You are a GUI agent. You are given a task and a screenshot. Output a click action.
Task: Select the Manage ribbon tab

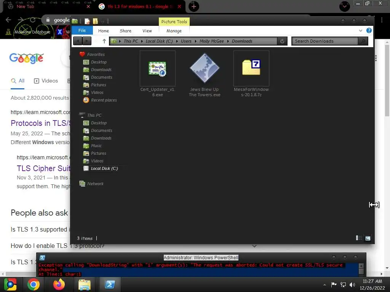point(174,31)
